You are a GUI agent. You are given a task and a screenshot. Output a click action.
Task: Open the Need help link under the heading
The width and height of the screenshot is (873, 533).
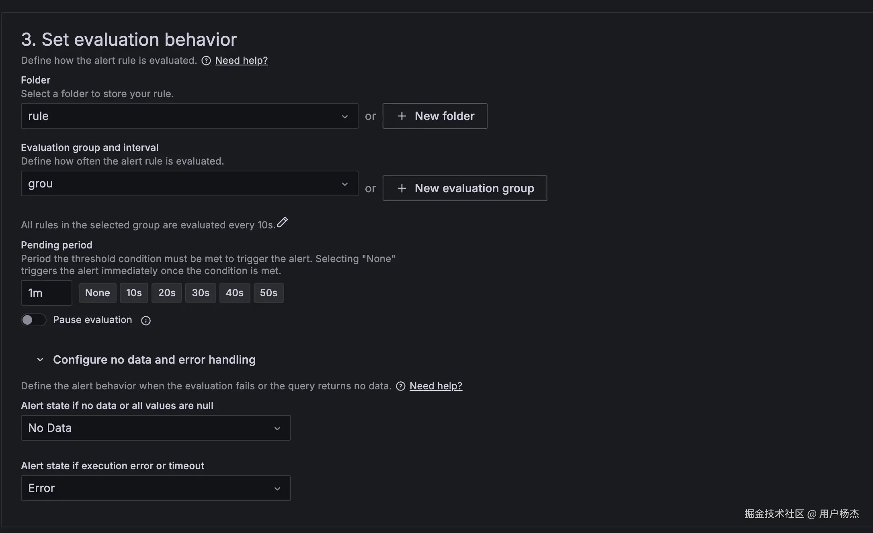pos(241,61)
